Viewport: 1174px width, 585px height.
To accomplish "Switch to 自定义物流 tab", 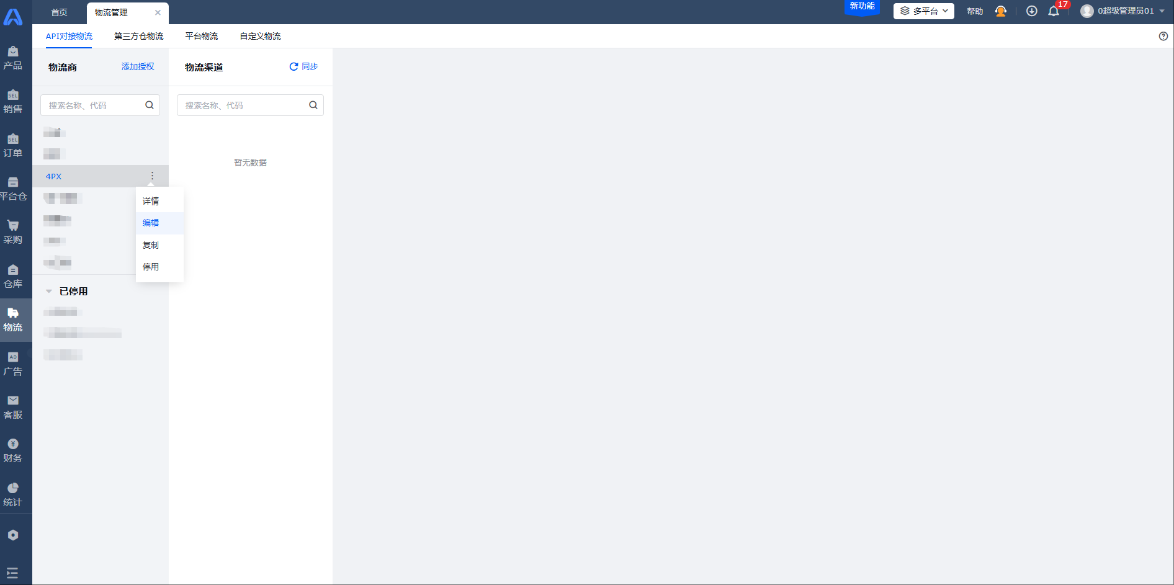I will pos(261,36).
